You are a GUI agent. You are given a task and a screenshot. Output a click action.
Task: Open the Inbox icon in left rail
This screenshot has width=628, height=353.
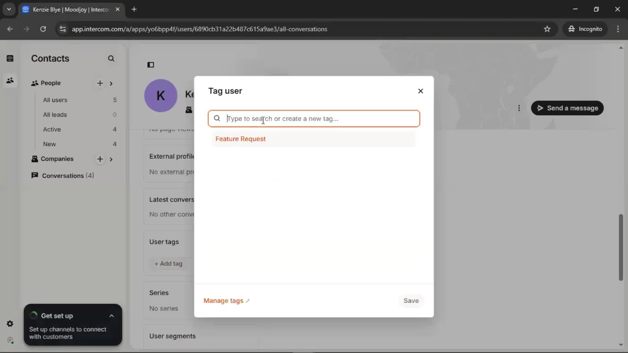click(x=10, y=59)
